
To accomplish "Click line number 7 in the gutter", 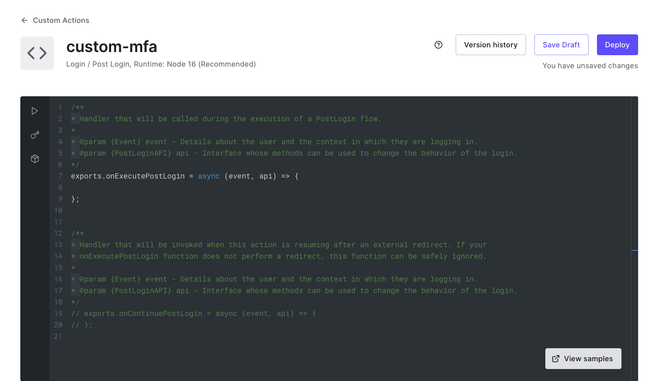I will point(59,176).
